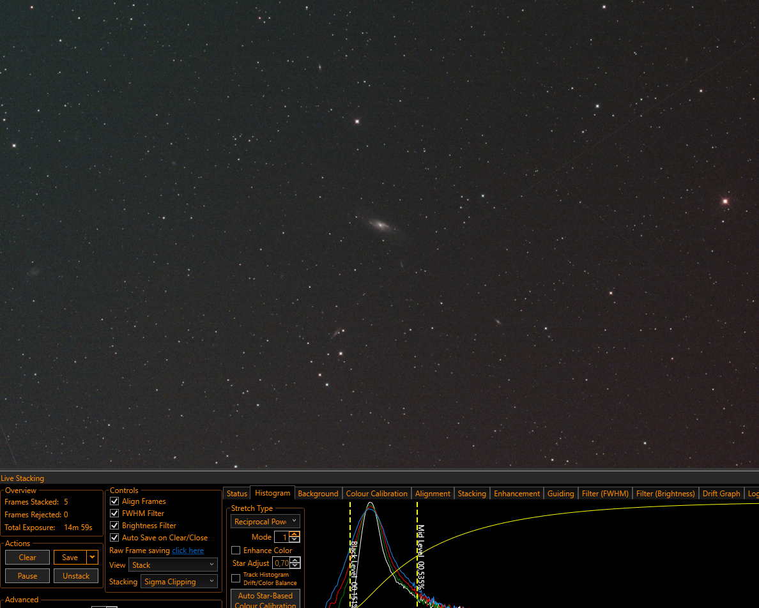
Task: Follow the Raw Frame saving click here link
Action: (x=188, y=551)
